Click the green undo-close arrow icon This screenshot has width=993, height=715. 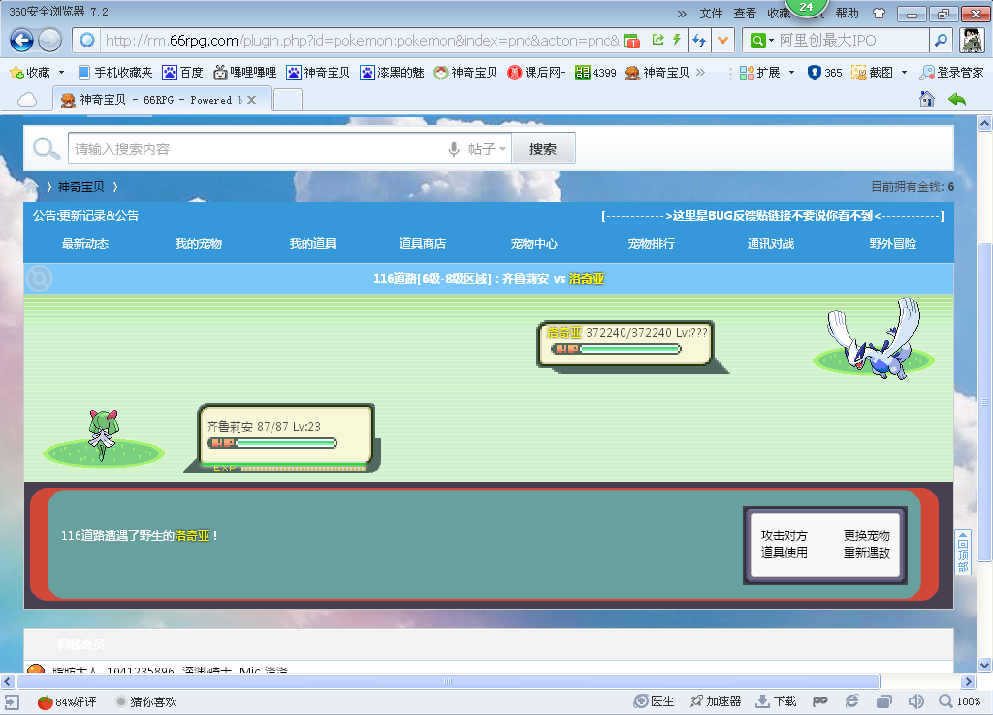[957, 100]
